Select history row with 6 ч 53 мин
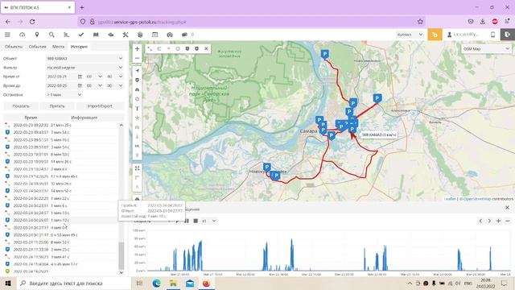Image resolution: width=515 pixels, height=290 pixels. coord(61,234)
